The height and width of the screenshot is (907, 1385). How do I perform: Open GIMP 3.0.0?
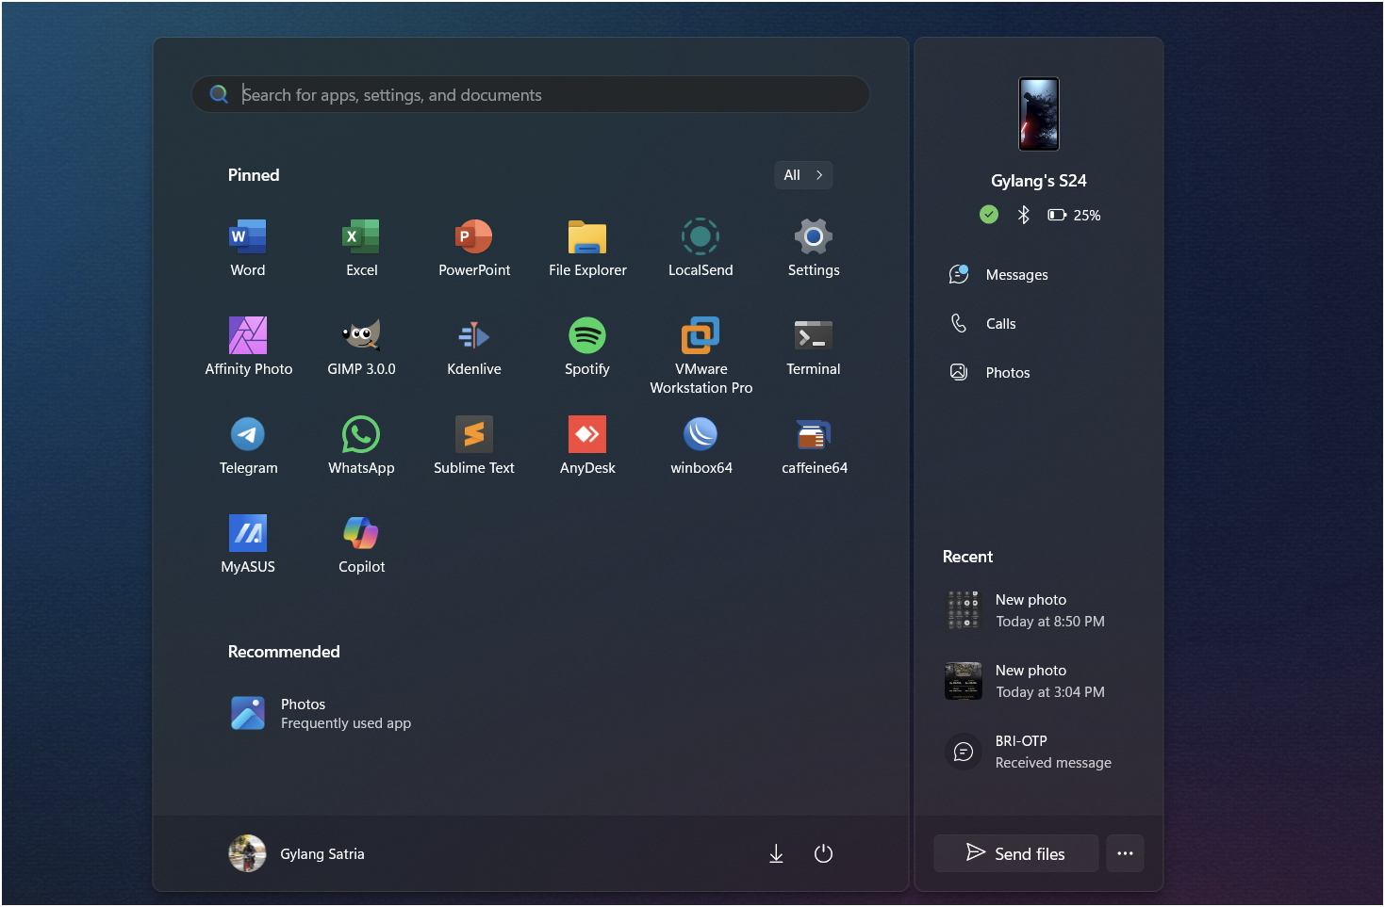click(361, 347)
